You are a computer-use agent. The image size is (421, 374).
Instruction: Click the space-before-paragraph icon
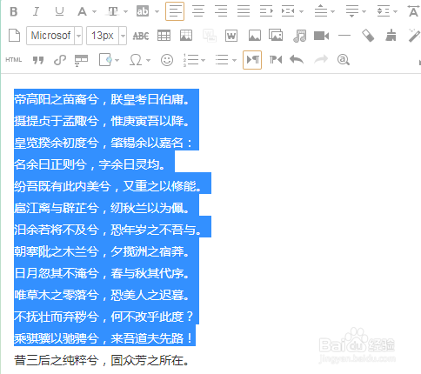tap(321, 10)
